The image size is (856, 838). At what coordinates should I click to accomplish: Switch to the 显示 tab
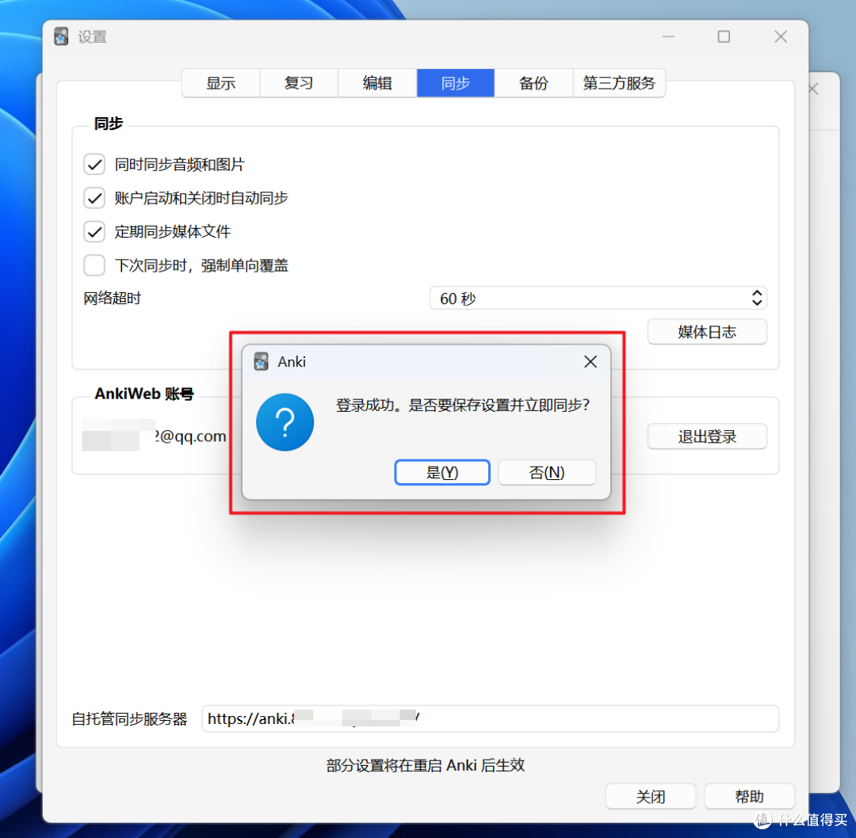tap(221, 83)
